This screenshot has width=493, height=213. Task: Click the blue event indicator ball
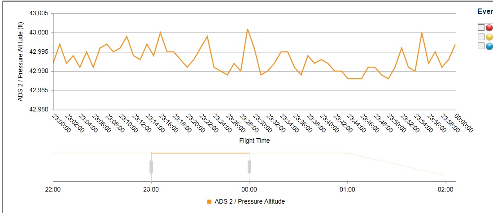tap(489, 46)
